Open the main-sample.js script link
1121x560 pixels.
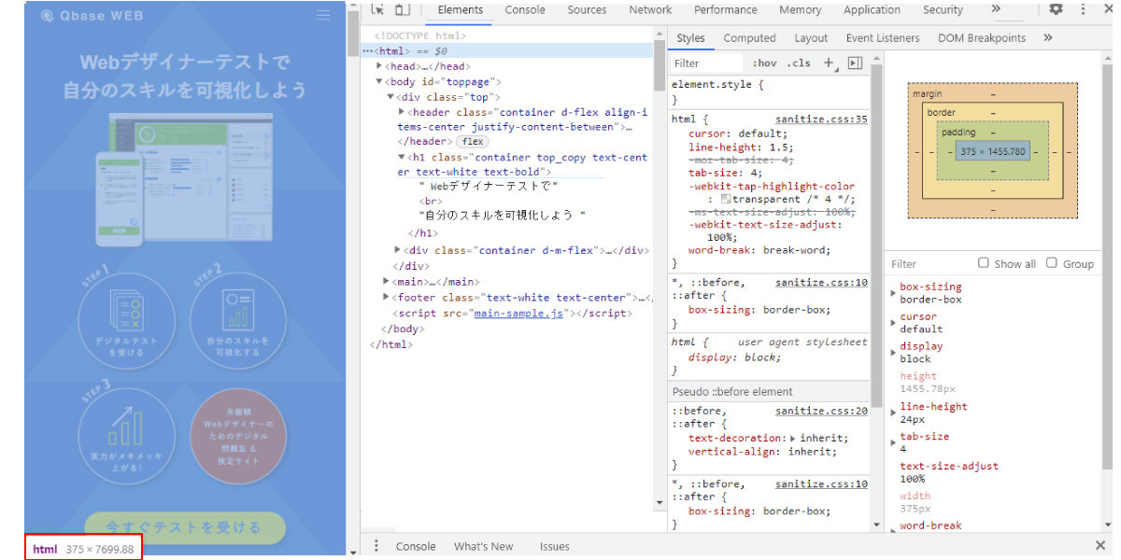click(x=518, y=313)
